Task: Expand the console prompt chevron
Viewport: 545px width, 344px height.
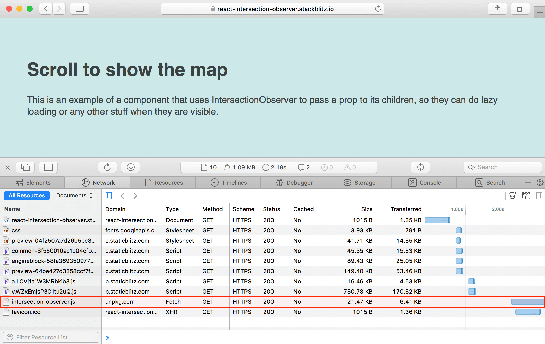Action: coord(107,338)
